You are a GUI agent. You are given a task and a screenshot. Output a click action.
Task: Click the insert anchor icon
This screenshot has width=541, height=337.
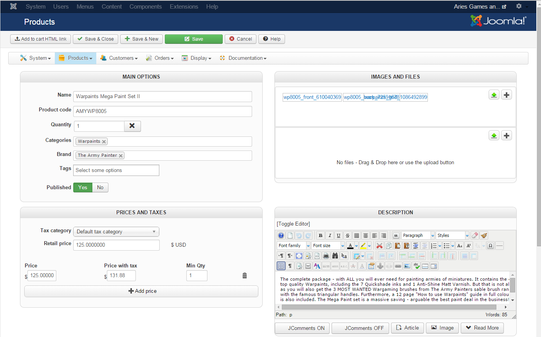[x=380, y=266]
